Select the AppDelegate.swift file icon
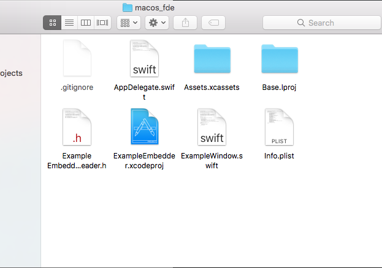 click(x=145, y=58)
